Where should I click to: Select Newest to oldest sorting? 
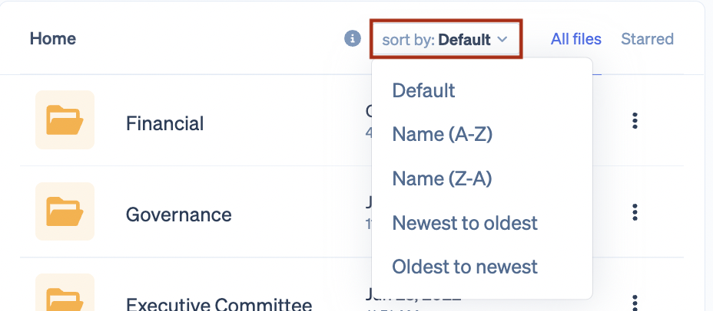tap(465, 223)
